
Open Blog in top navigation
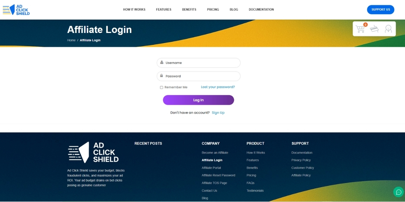coord(234,9)
